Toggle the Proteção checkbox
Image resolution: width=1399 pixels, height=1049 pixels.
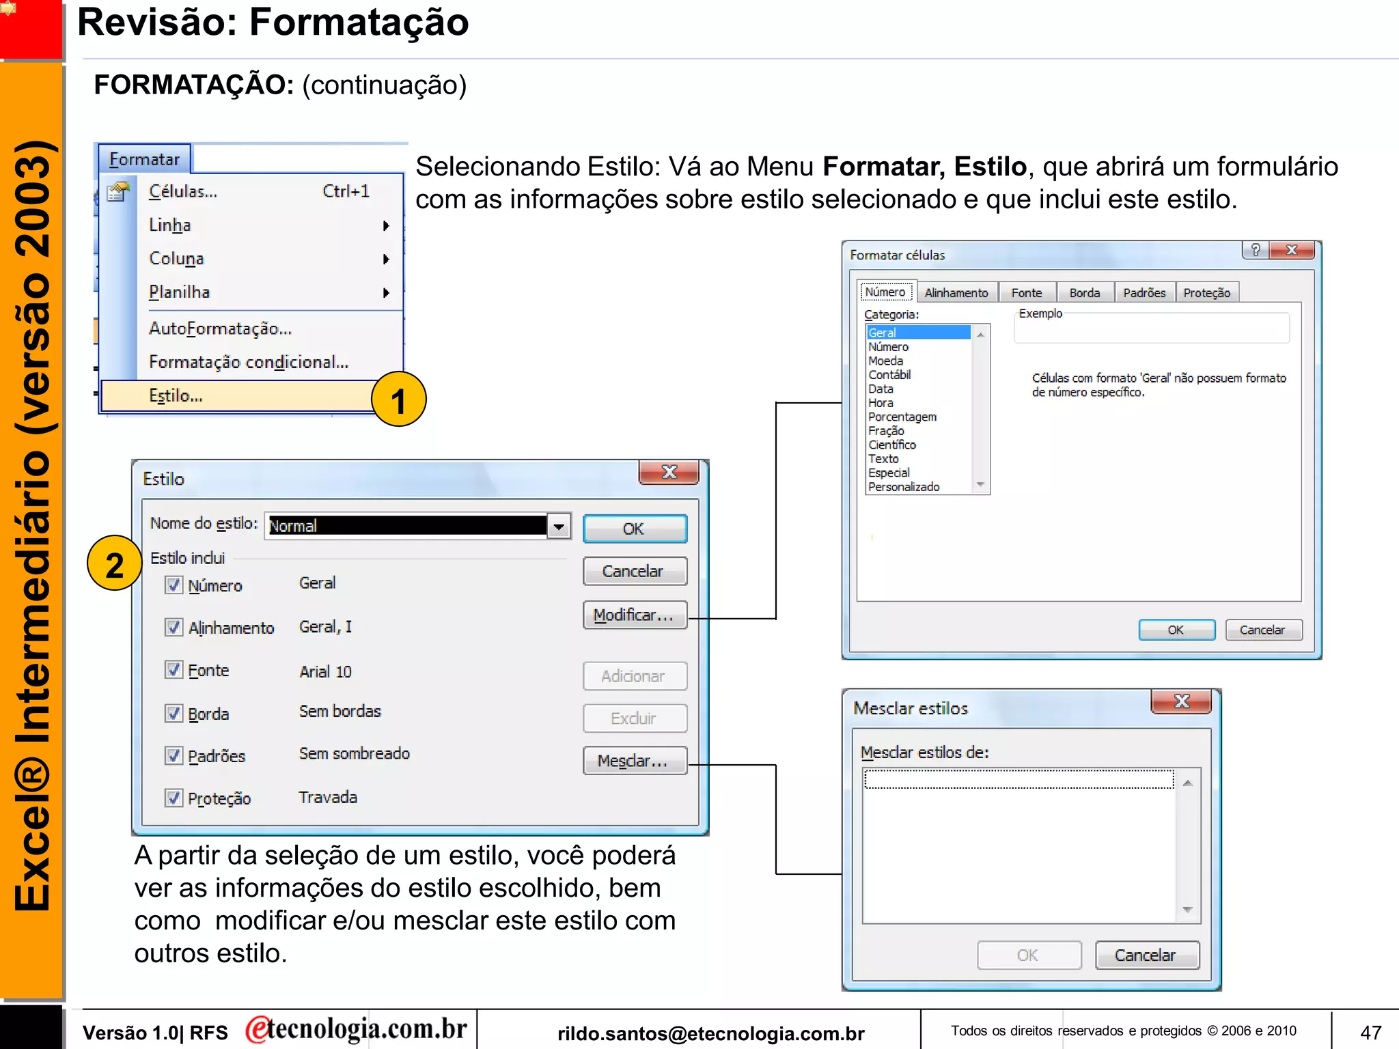(174, 798)
